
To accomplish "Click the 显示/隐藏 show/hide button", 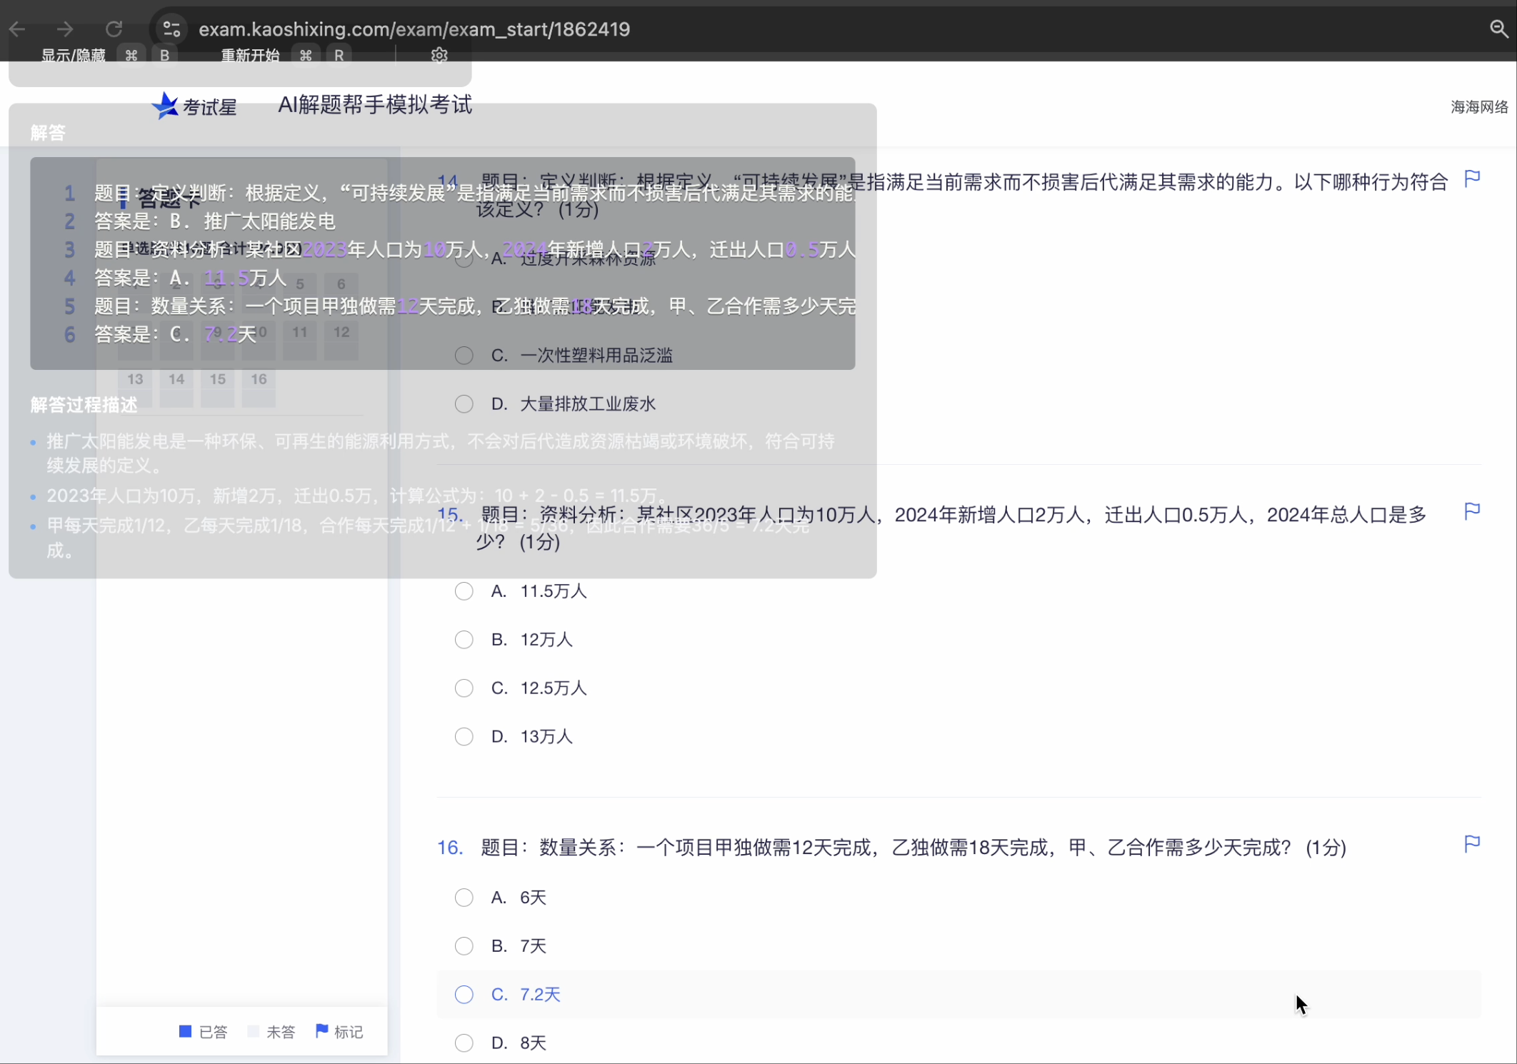I will click(x=74, y=55).
